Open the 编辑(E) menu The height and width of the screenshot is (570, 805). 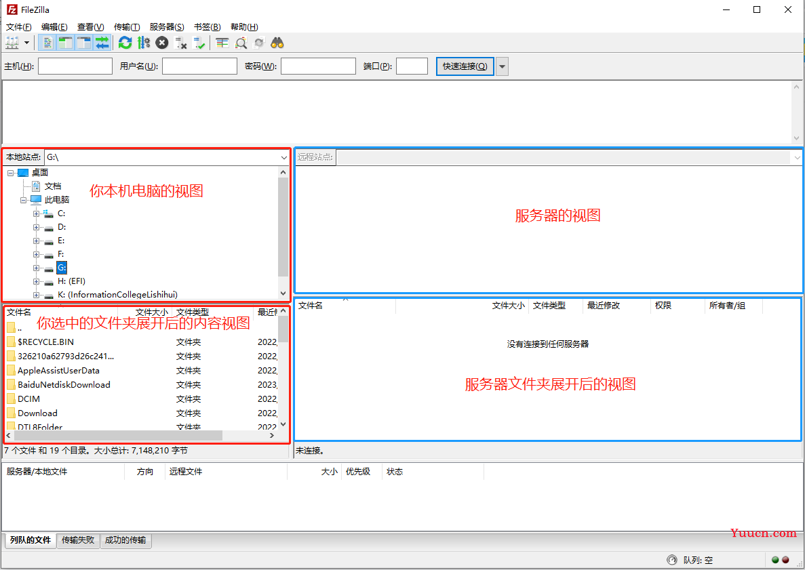tap(54, 26)
